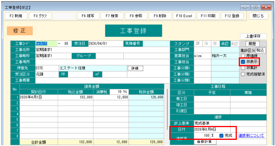Click the 工事部門 code field

pos(202,50)
